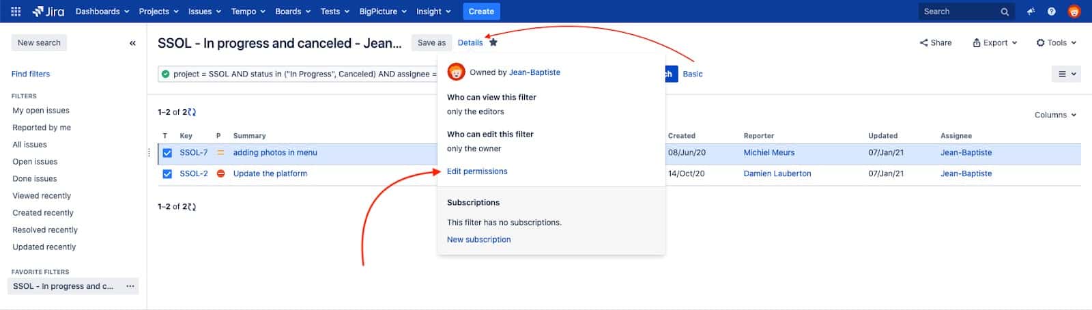Click the Save as button
Viewport: 1092px width, 310px height.
431,42
